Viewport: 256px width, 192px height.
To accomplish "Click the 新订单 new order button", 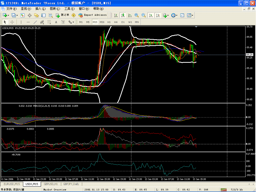I will (x=62, y=15).
